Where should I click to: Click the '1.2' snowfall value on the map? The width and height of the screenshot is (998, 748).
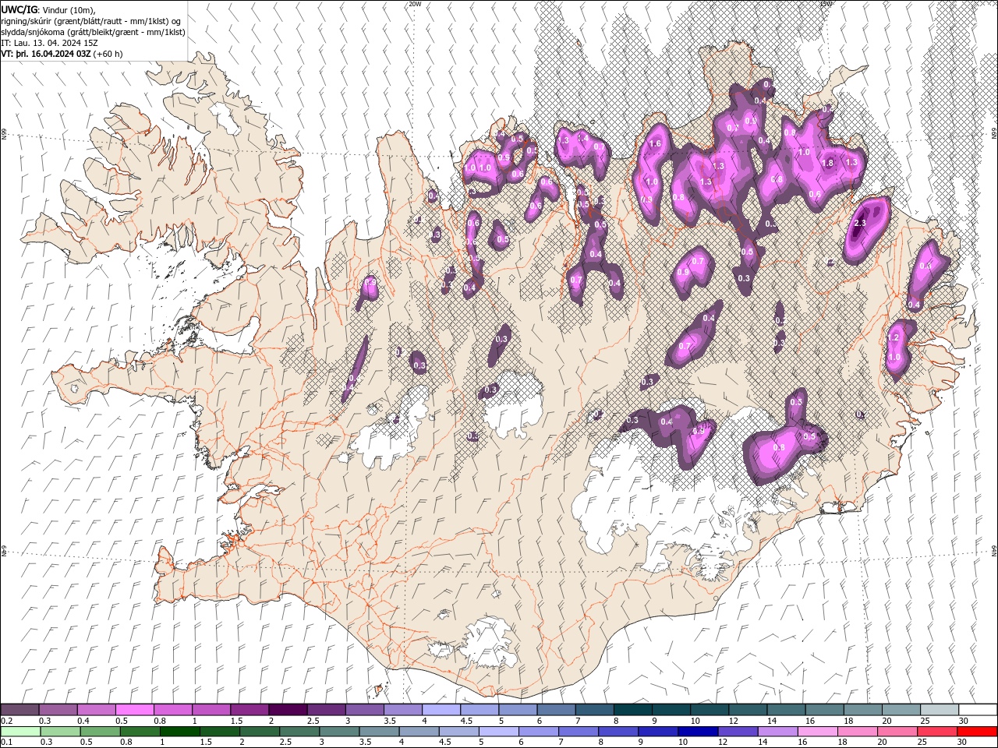[894, 338]
